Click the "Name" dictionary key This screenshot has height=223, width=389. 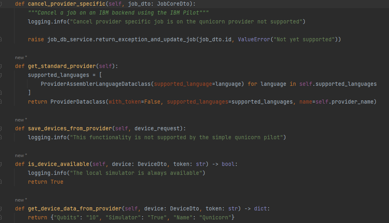[x=183, y=217]
